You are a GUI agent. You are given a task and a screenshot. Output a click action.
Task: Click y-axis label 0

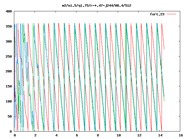pyautogui.click(x=11, y=131)
